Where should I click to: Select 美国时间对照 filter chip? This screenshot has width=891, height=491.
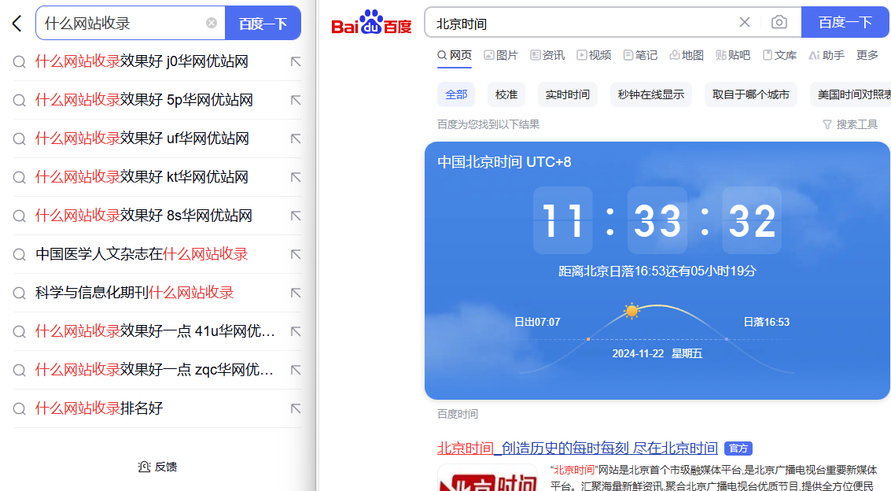851,94
